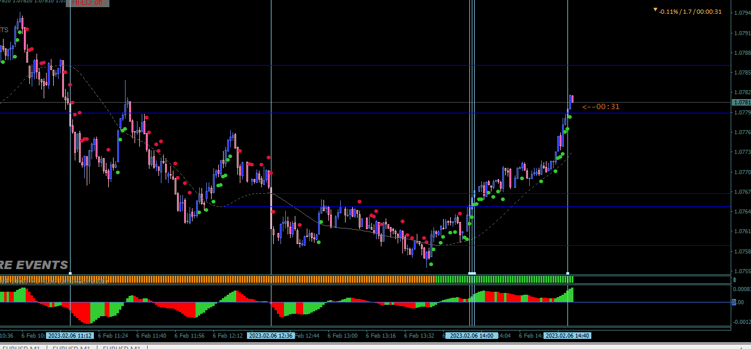
Task: Click the 1.0773 price scale label
Action: [742, 152]
